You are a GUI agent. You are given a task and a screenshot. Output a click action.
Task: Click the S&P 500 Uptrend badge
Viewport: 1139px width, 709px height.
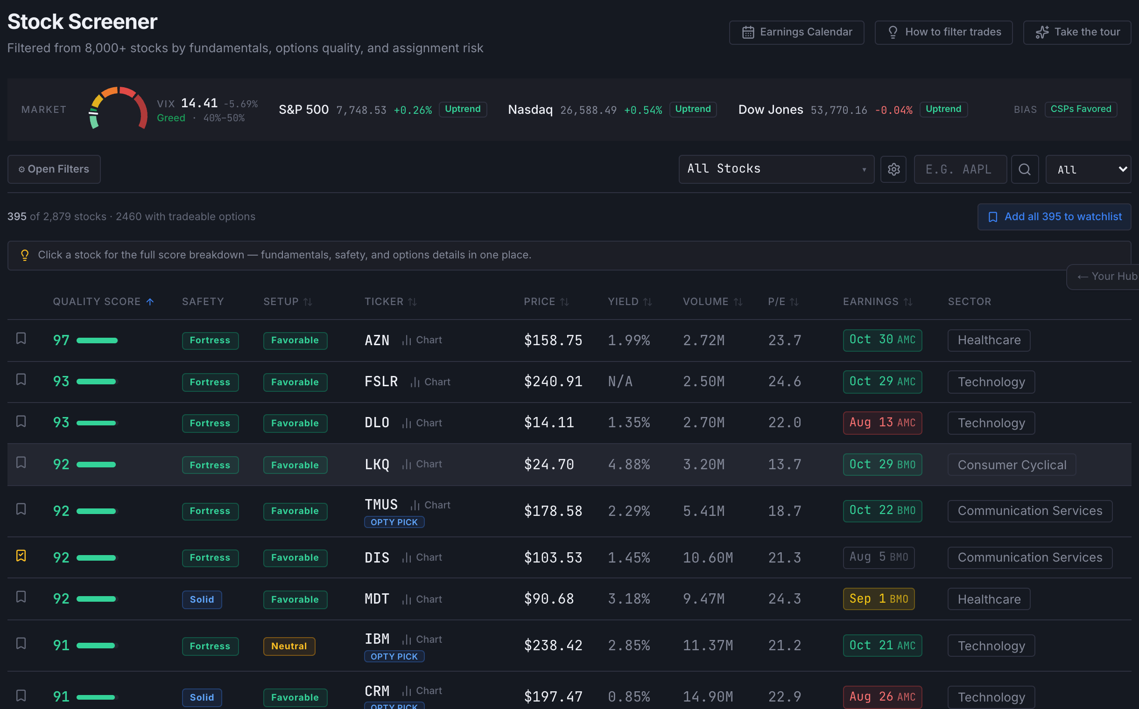pyautogui.click(x=463, y=109)
